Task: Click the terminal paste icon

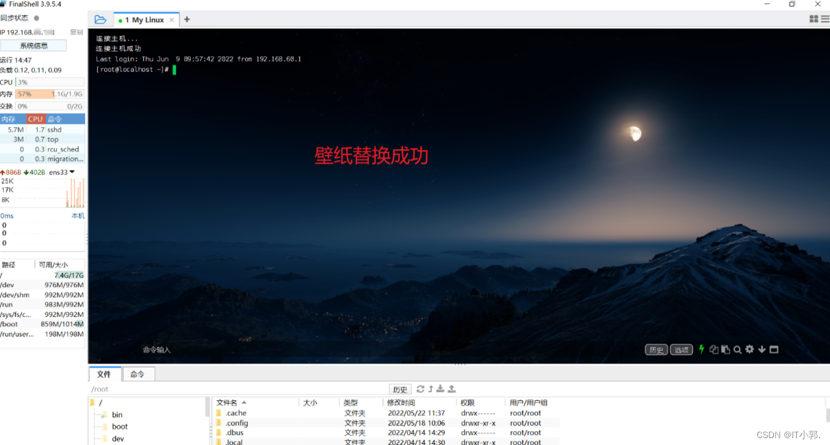Action: [x=726, y=350]
